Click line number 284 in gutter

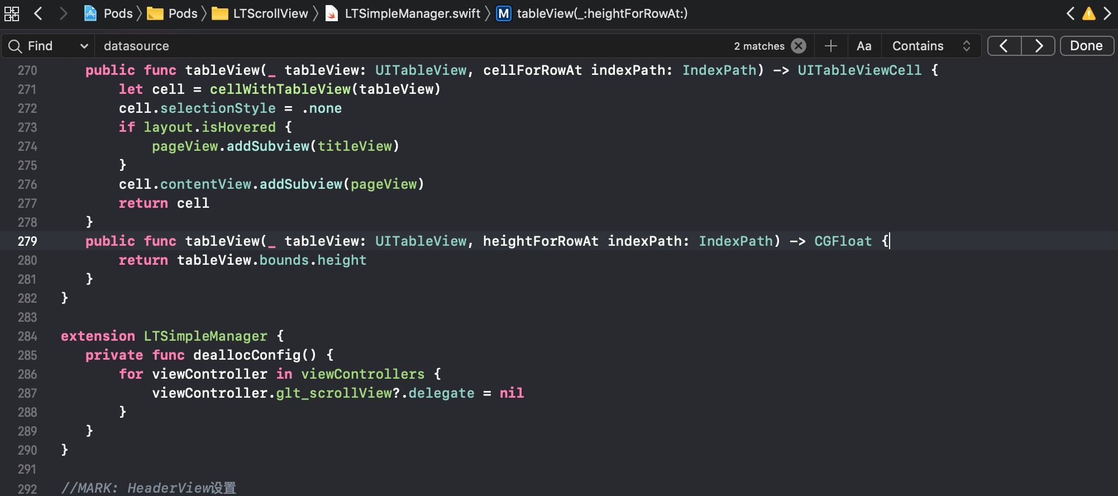(x=27, y=336)
